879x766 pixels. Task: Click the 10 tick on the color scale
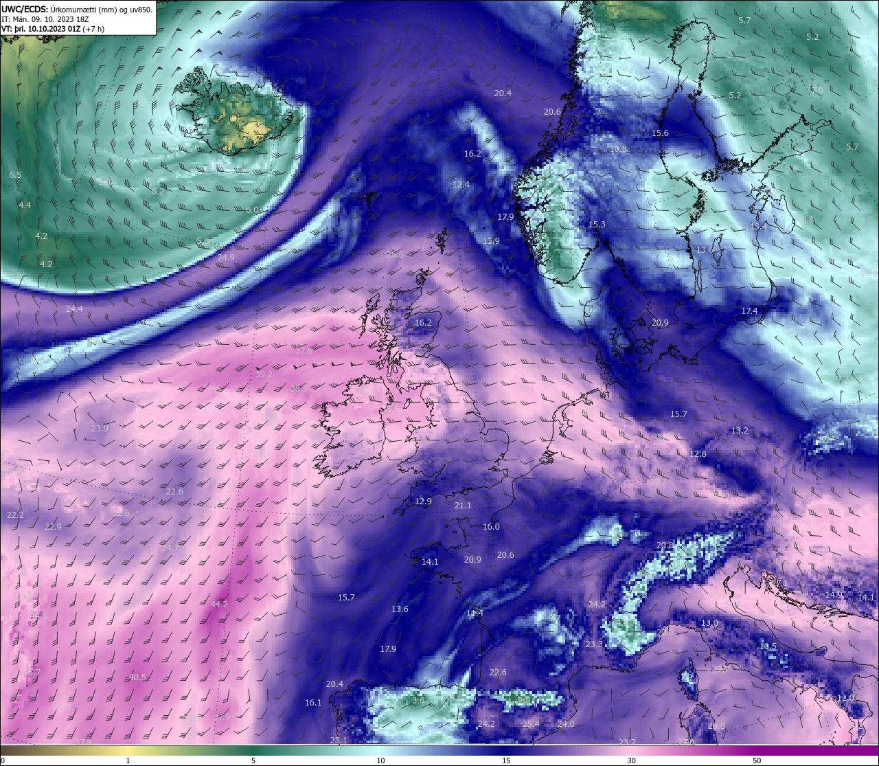pyautogui.click(x=380, y=761)
